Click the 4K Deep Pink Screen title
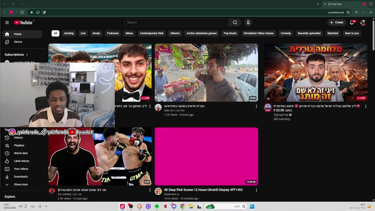Image resolution: width=375 pixels, height=211 pixels. click(203, 190)
